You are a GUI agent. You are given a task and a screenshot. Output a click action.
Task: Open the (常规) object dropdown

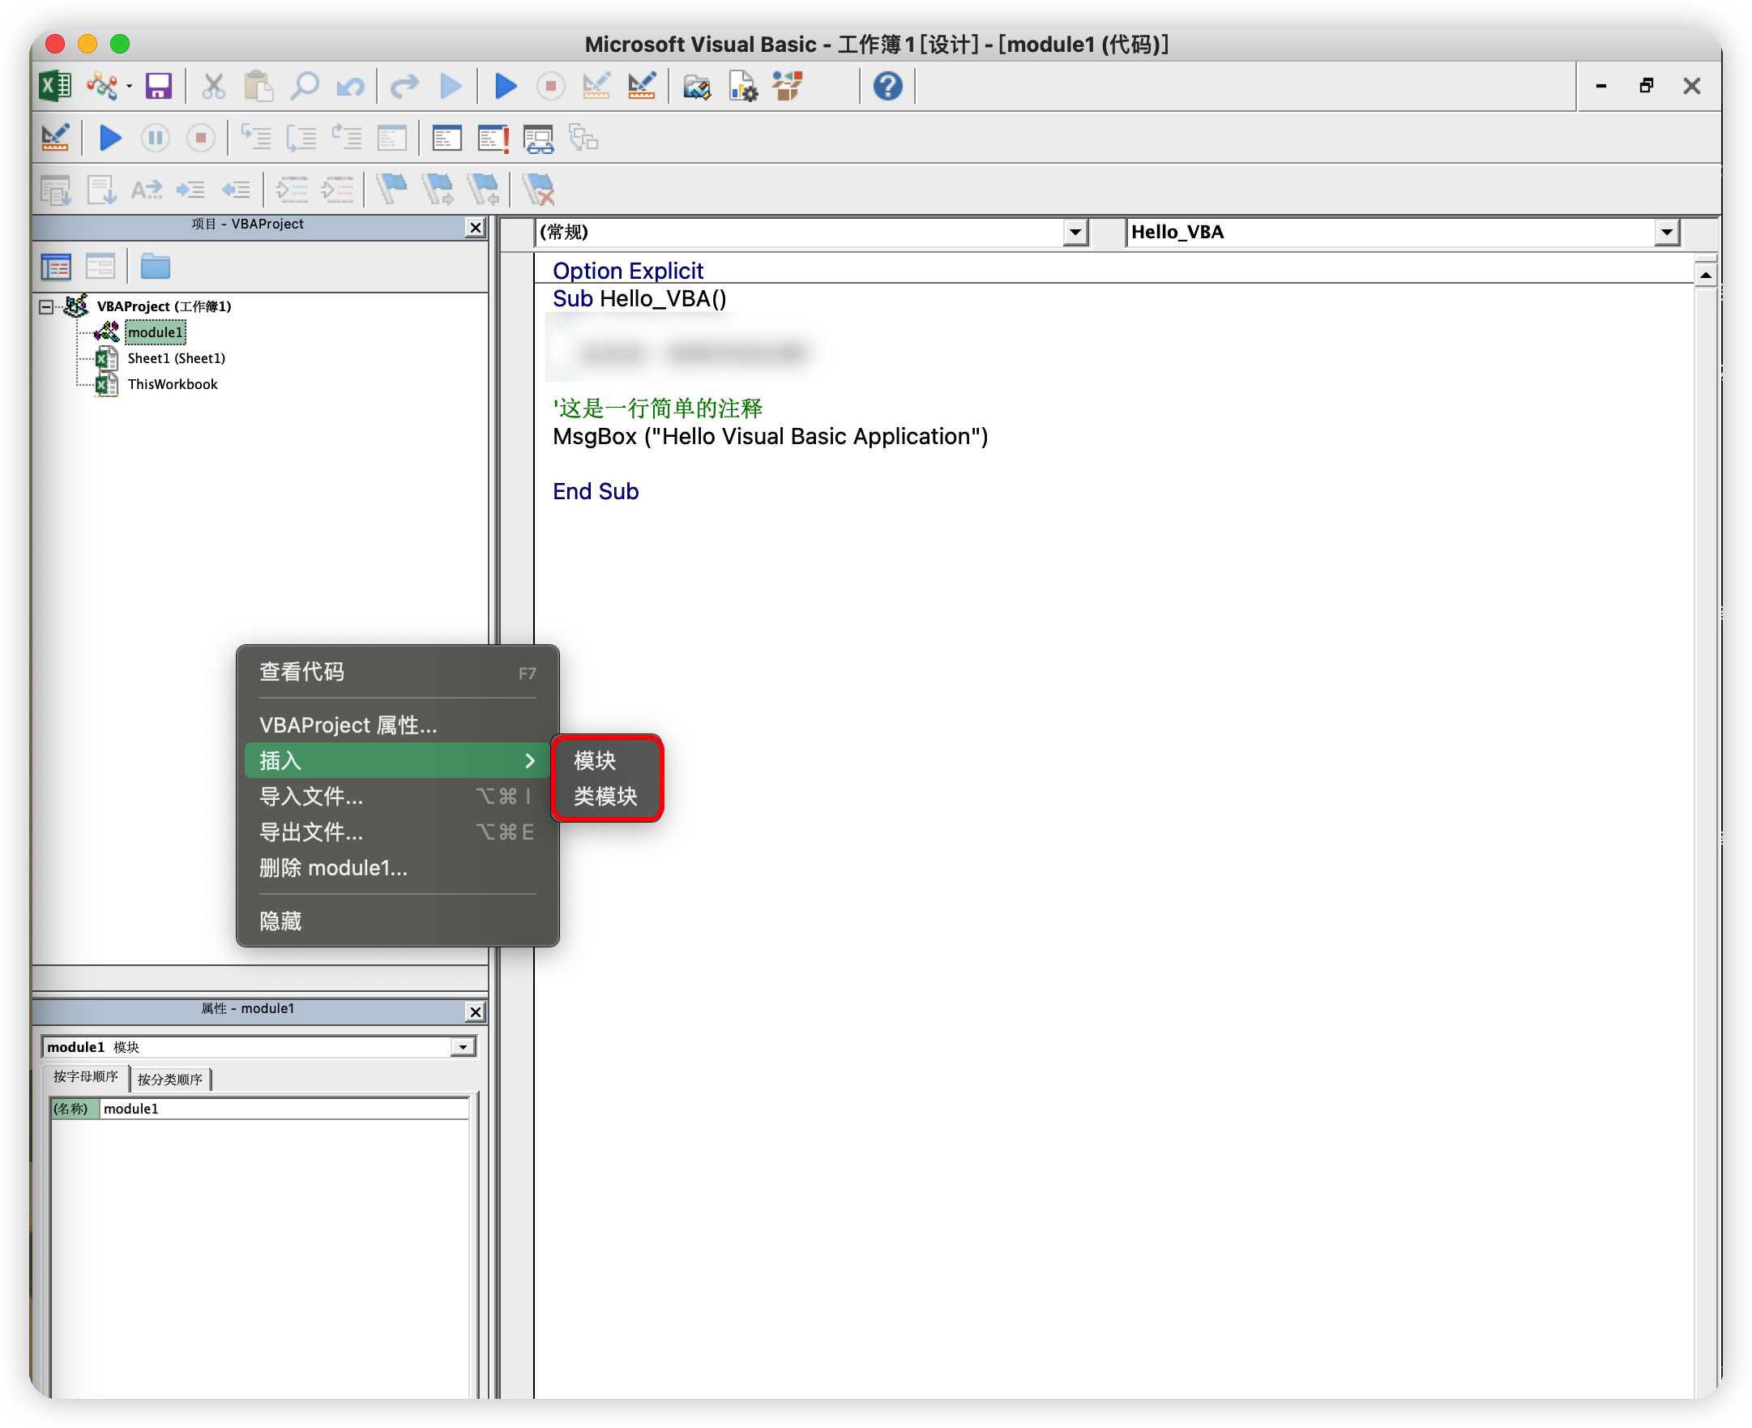[1075, 233]
